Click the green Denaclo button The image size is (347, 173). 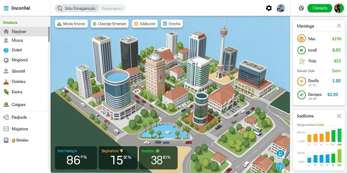click(x=320, y=8)
